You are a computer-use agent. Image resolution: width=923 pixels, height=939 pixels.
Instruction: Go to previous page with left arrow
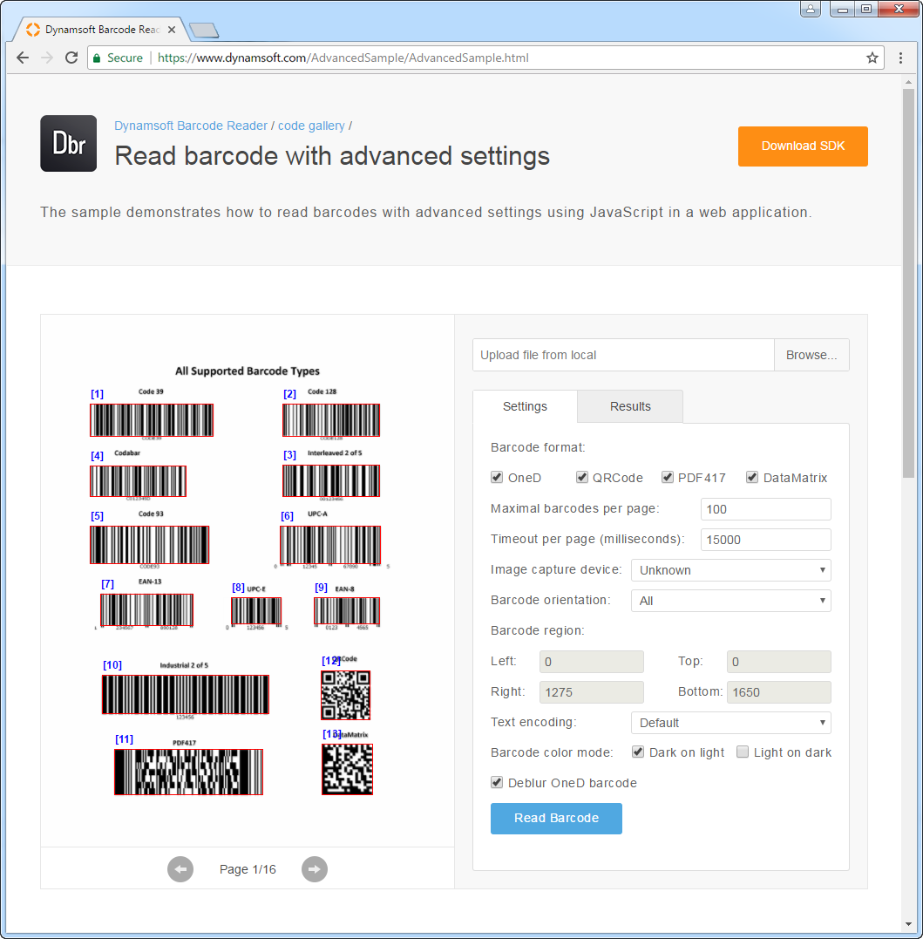[180, 869]
